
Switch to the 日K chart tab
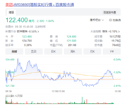(x=53, y=51)
